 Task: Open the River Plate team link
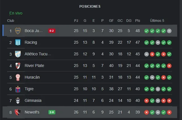(34, 66)
